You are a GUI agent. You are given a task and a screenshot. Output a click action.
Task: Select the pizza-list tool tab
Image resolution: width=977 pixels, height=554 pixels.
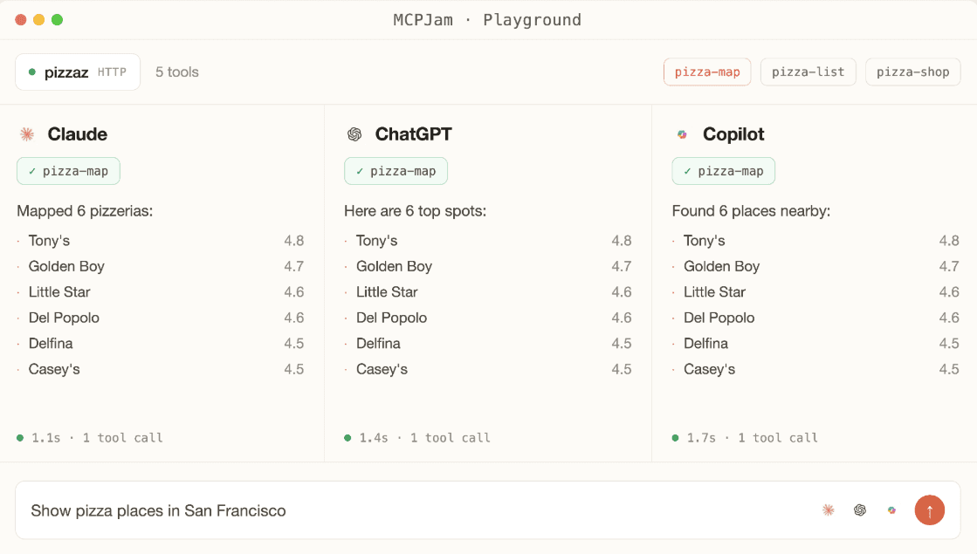click(808, 72)
